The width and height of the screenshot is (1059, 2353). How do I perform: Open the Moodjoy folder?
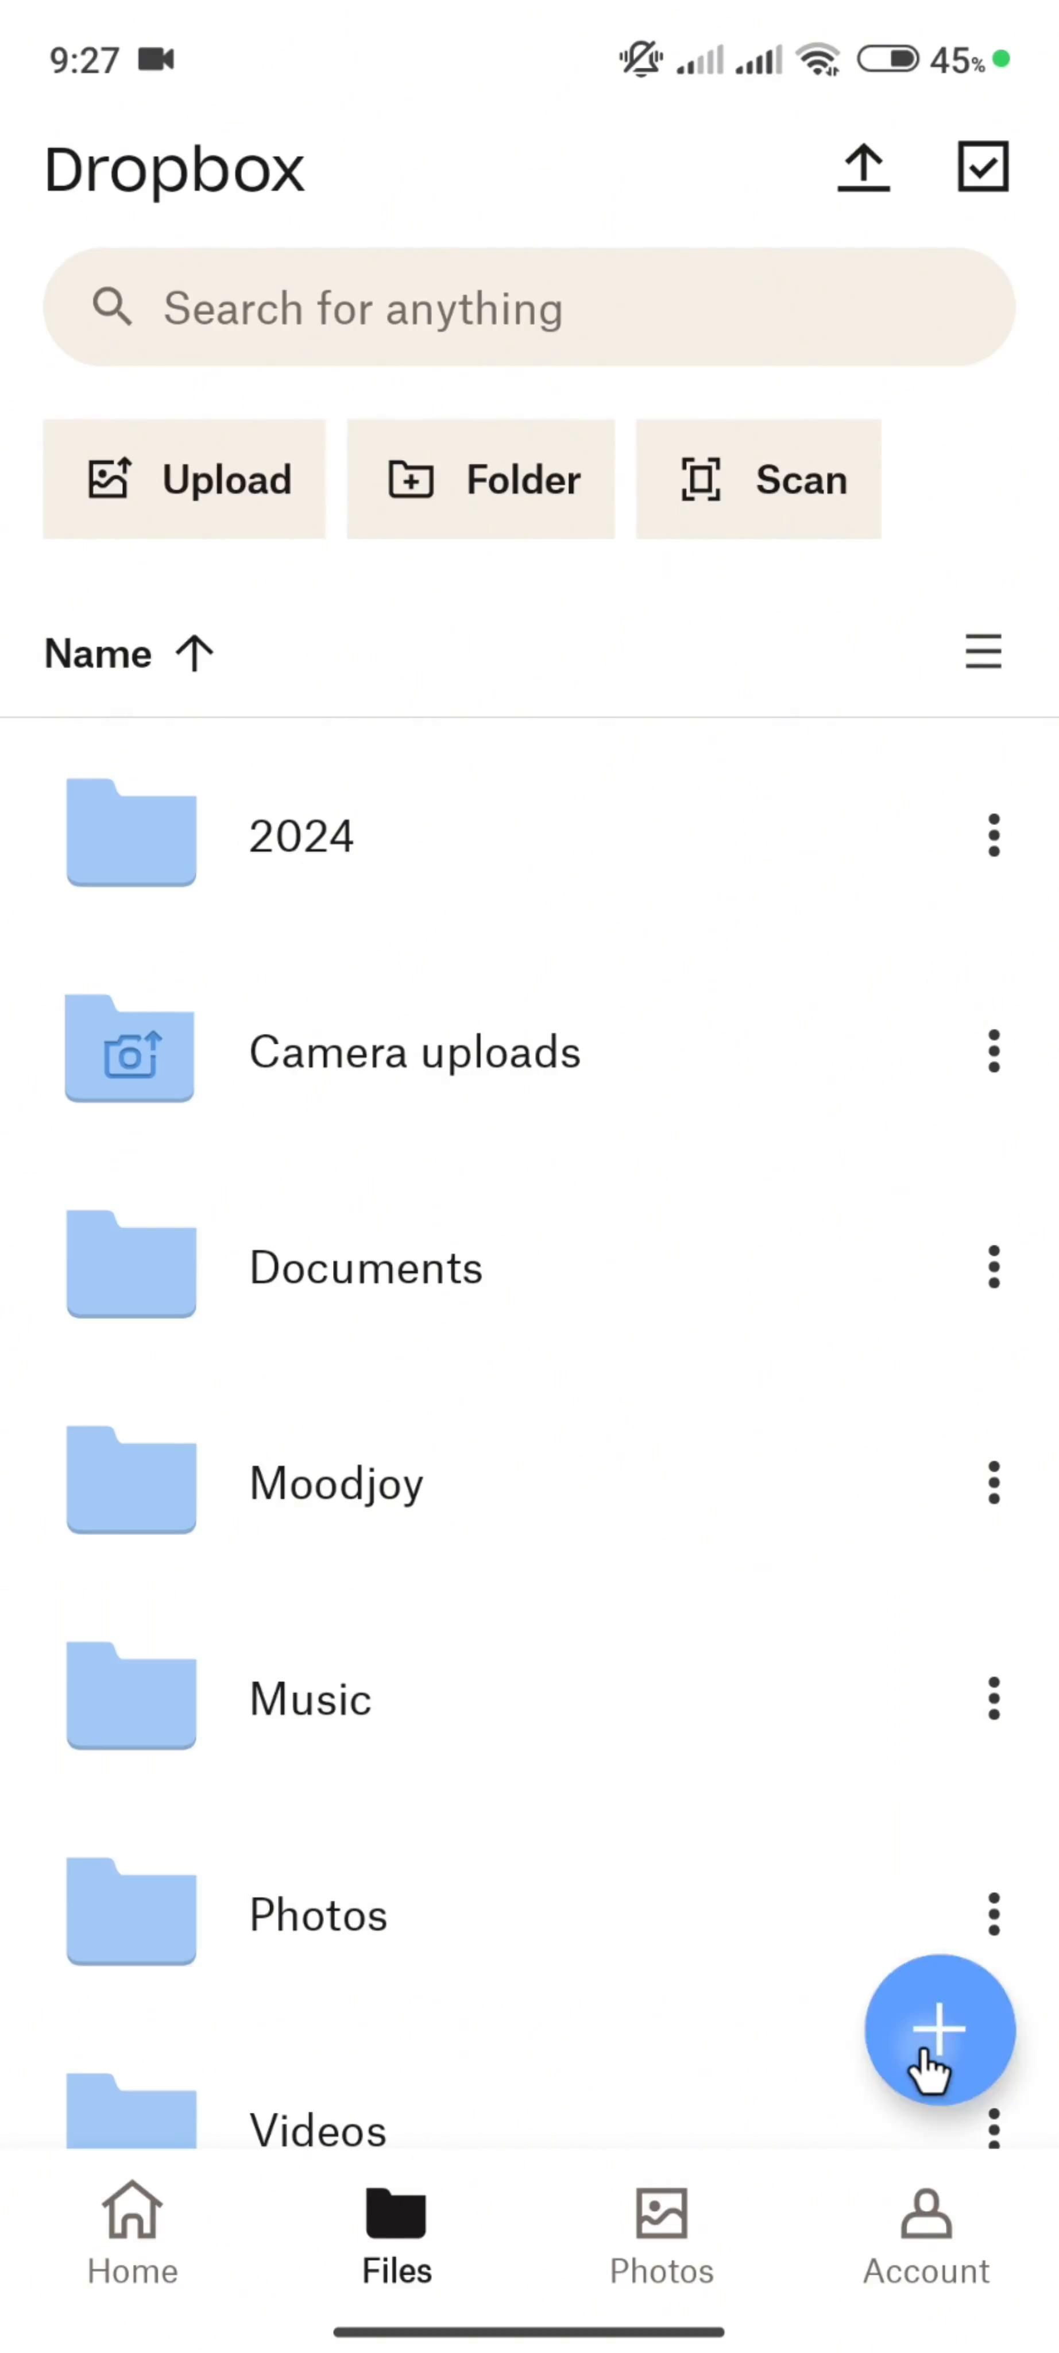click(336, 1483)
